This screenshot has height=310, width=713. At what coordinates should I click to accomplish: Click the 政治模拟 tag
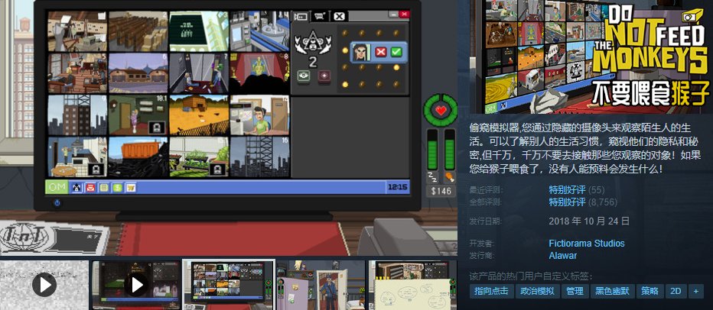[x=537, y=292]
